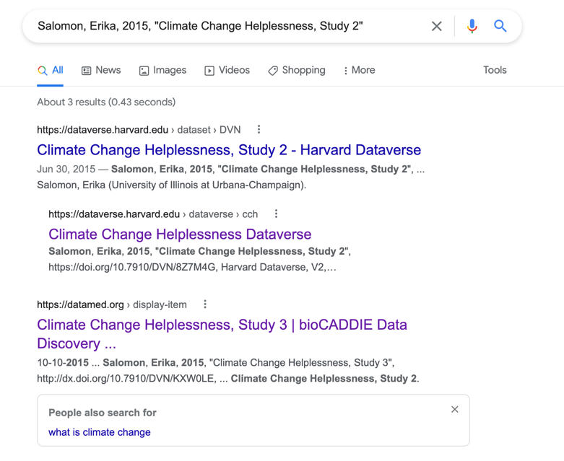The height and width of the screenshot is (461, 564).
Task: Search for what is climate change
Action: pos(99,432)
